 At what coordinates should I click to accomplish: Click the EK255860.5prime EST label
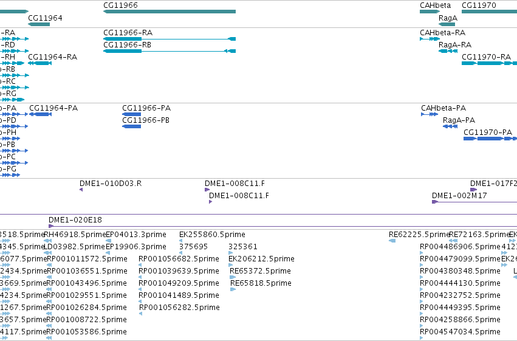coord(212,235)
